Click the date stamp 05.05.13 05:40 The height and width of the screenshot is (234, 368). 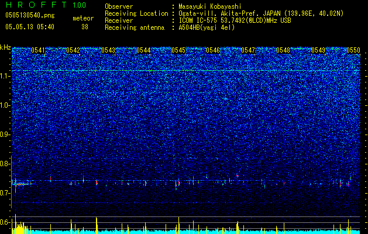[x=30, y=27]
